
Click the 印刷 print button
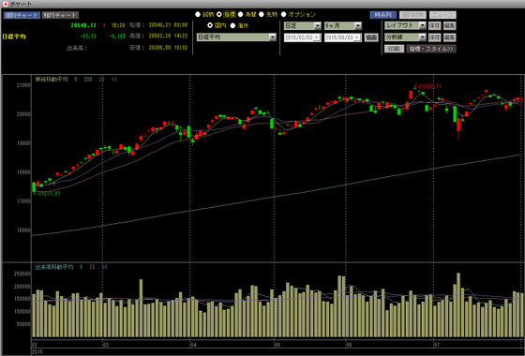click(x=394, y=49)
